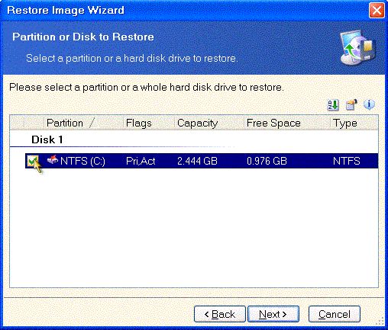The image size is (388, 330).
Task: Open the properties icon beside sort
Action: click(x=351, y=104)
